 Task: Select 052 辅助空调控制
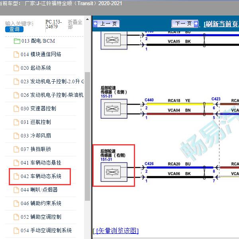(41, 217)
